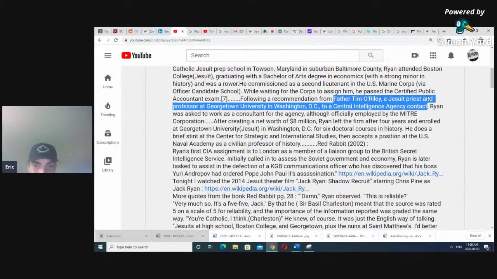Open the YouTube apps grid
Screen dimensions: 497x279
click(x=433, y=55)
